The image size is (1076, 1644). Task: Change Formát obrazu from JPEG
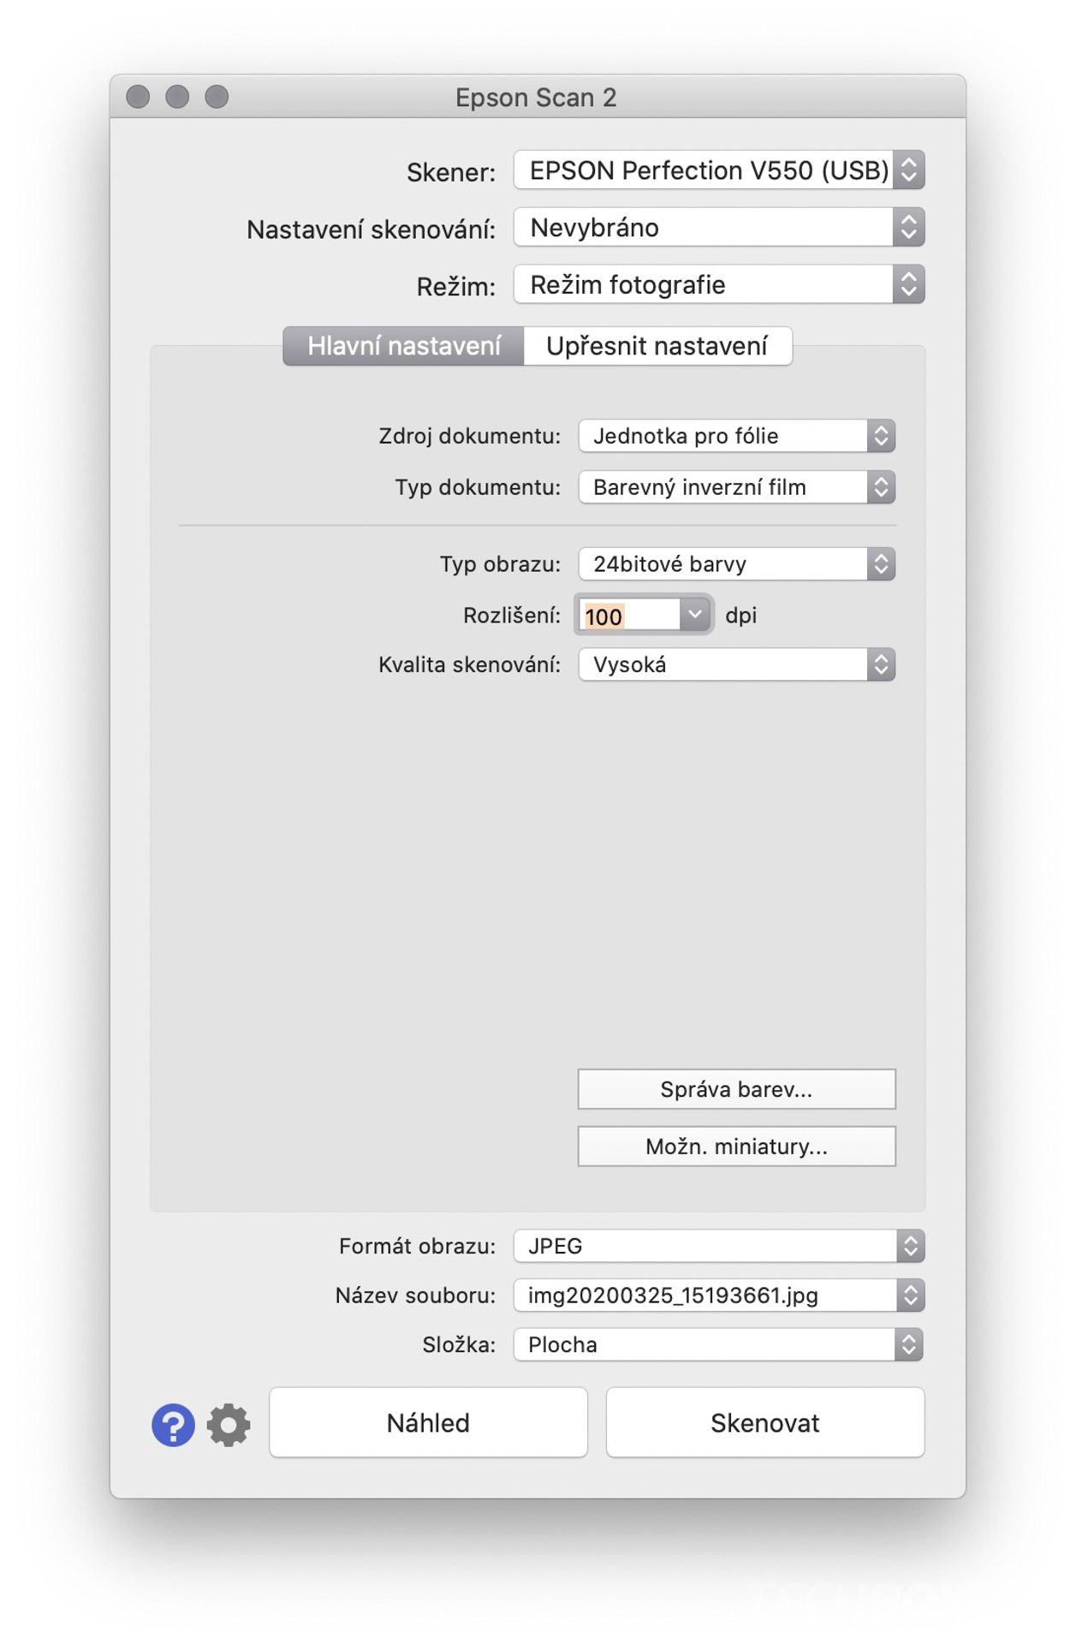pos(719,1246)
